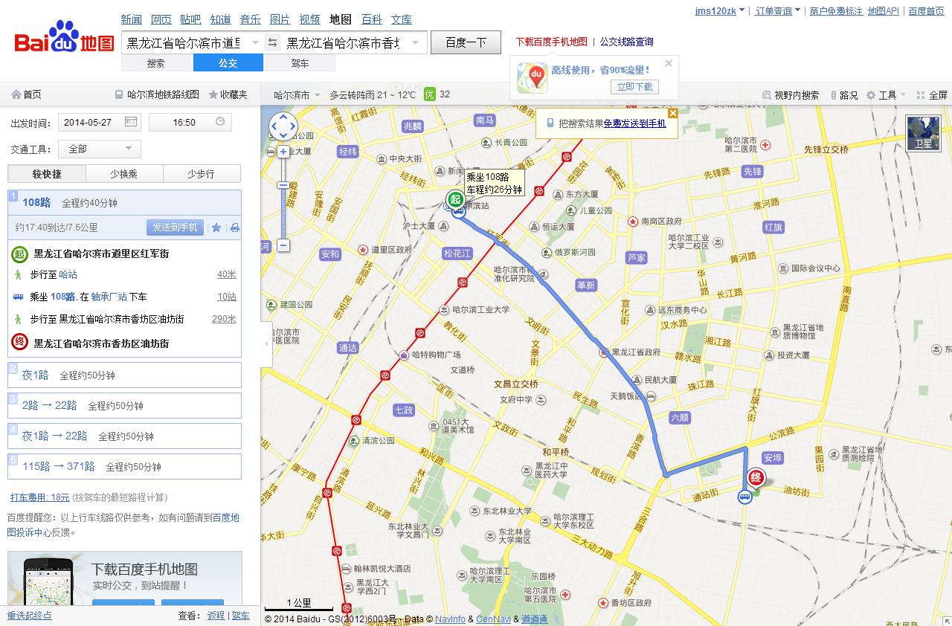This screenshot has height=626, width=952.
Task: Open the 哈尔滨市 city selector dropdown
Action: 297,95
